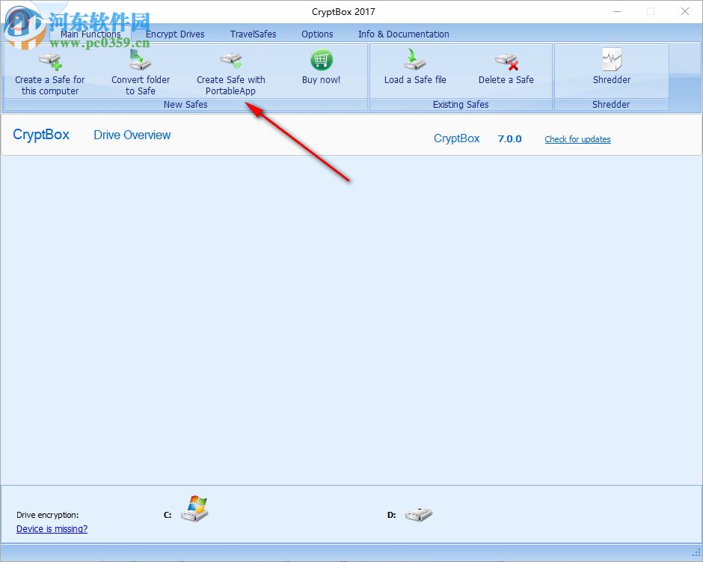Viewport: 703px width, 562px height.
Task: Click the New Safes group label
Action: pos(185,105)
